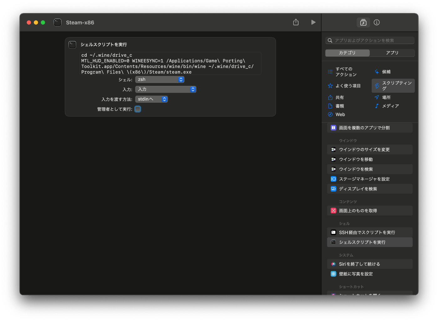Click the wallpaper photo icon

coord(334,274)
